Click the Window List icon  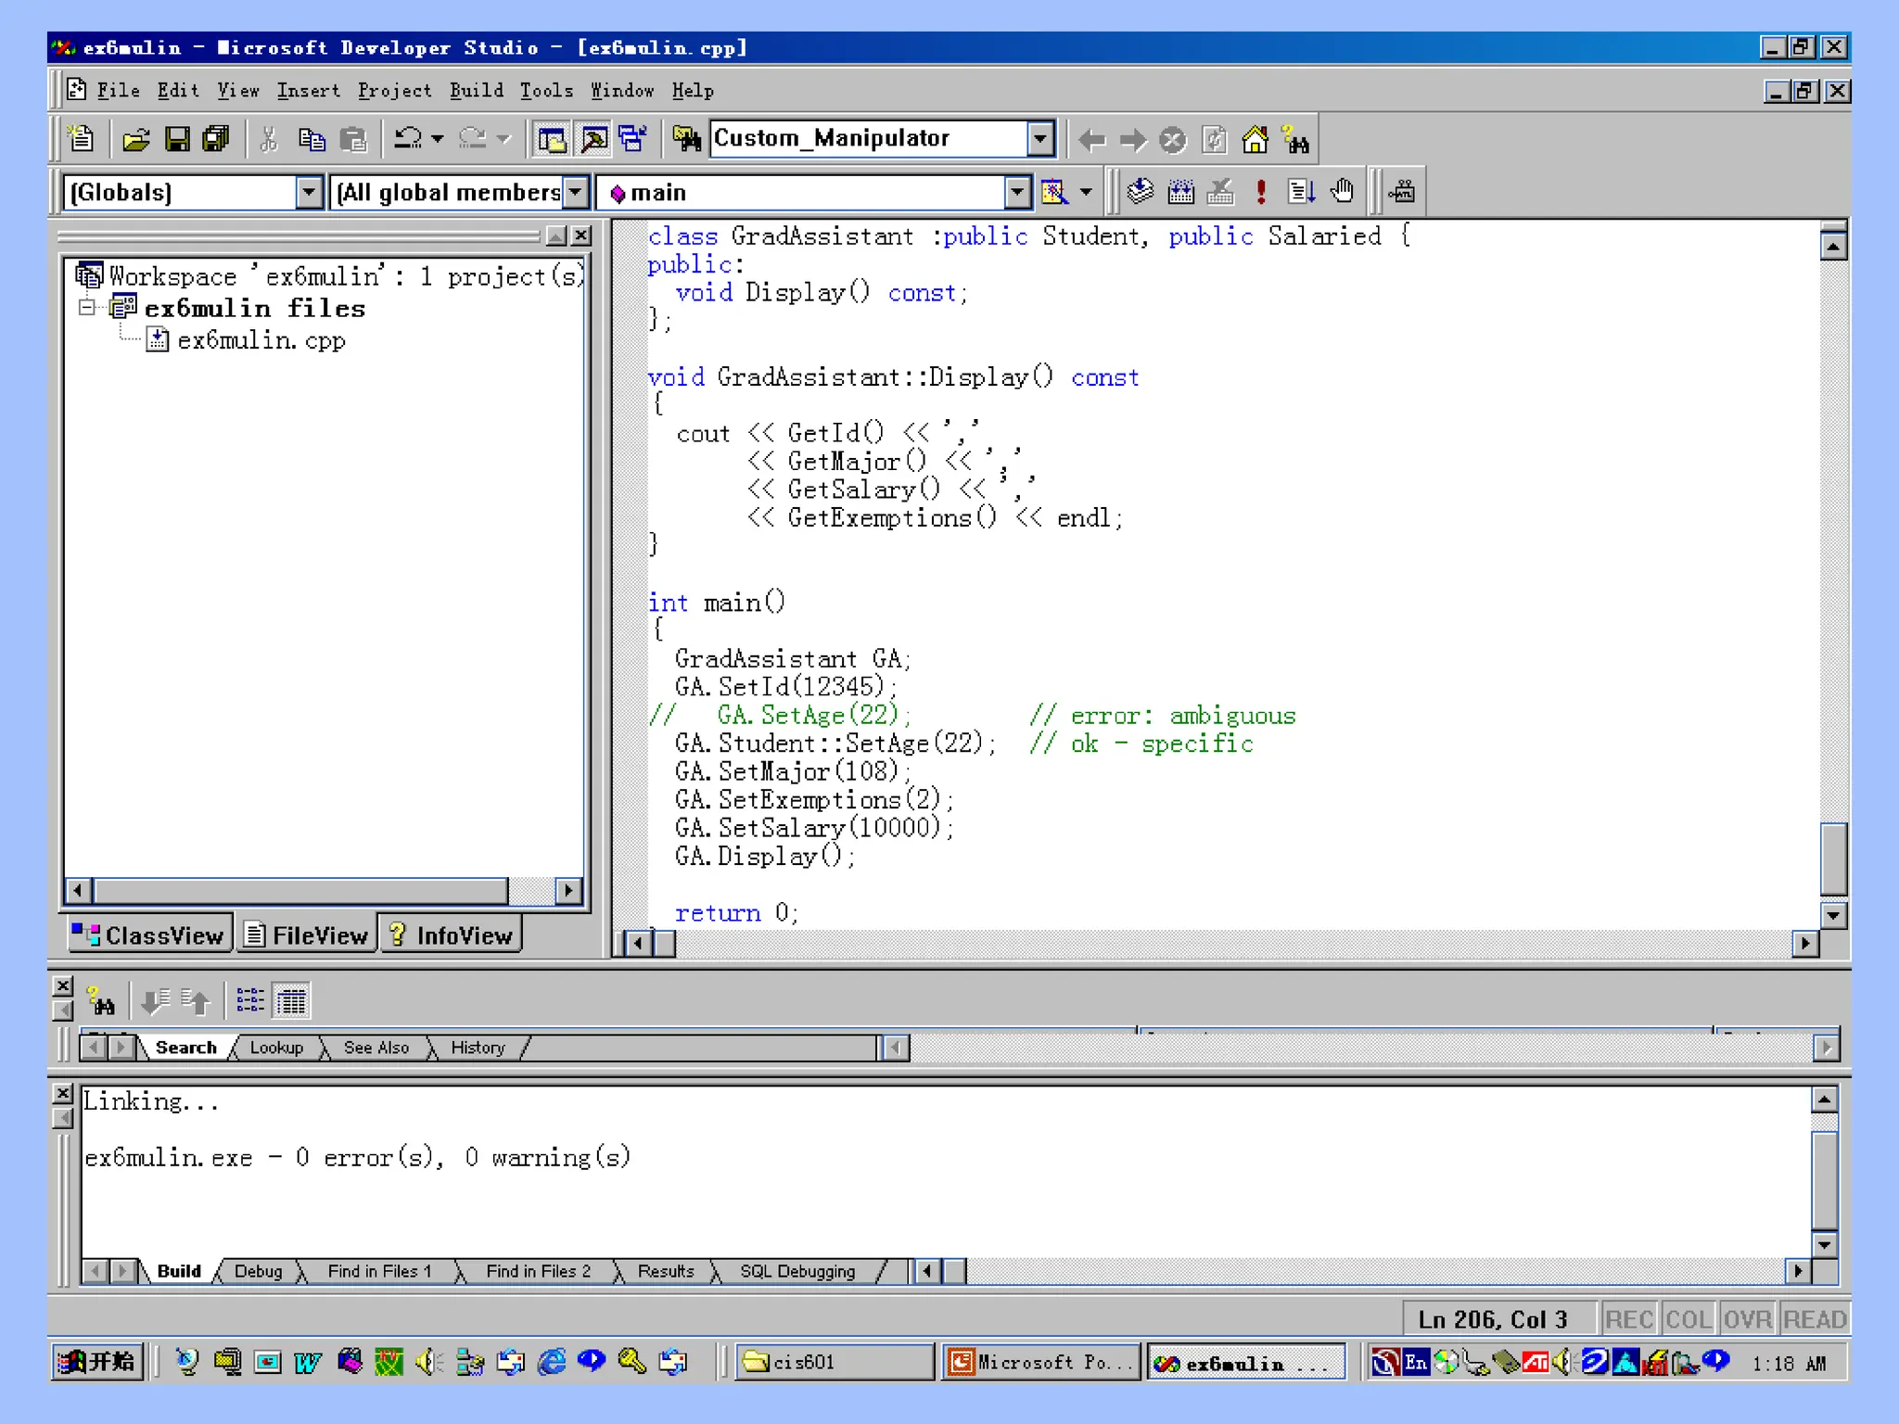click(632, 139)
